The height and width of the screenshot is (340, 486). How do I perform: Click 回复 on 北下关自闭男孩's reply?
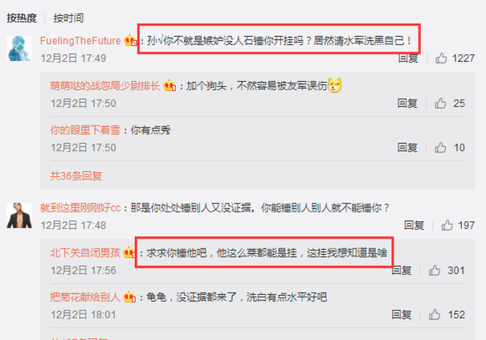pos(402,271)
